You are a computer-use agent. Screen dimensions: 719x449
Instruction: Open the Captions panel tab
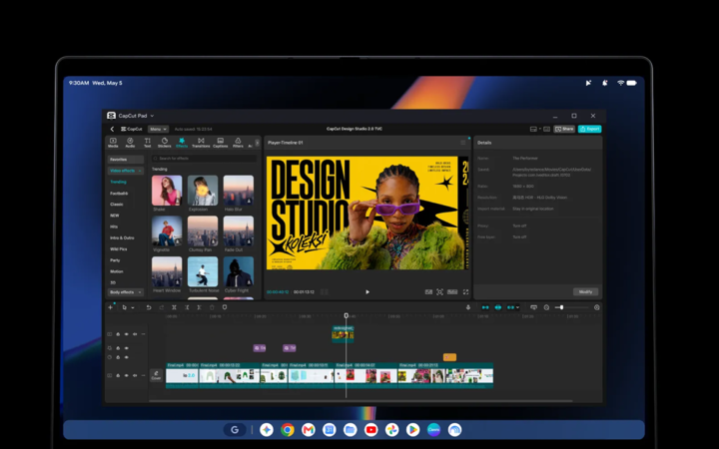point(220,143)
